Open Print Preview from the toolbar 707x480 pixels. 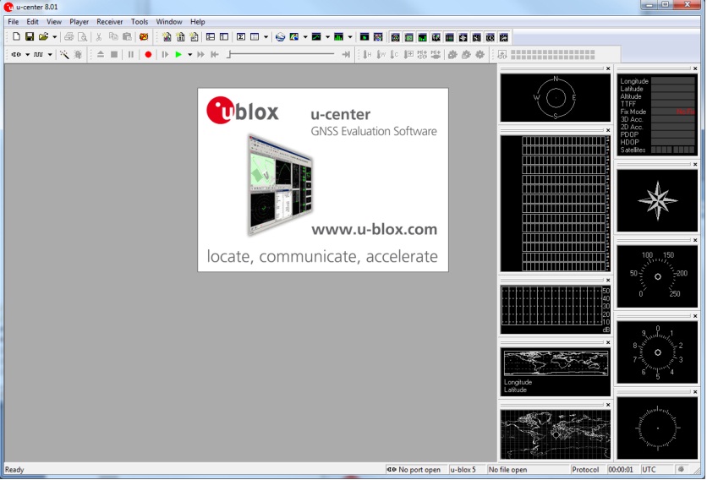tap(82, 37)
